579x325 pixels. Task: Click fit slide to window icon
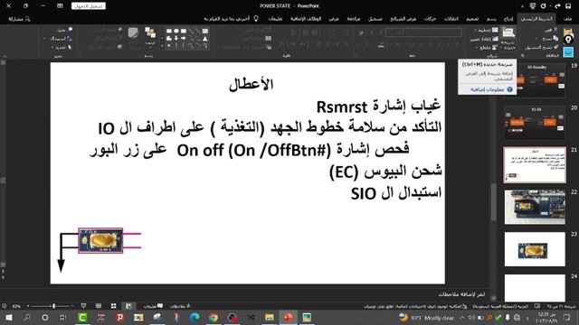4,306
